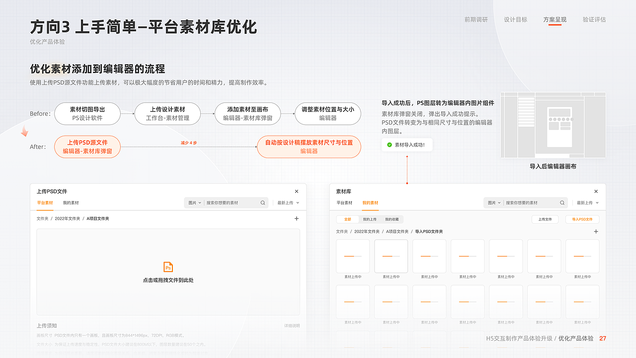Click 前期调研 in top navigation
This screenshot has width=636, height=358.
click(x=476, y=20)
